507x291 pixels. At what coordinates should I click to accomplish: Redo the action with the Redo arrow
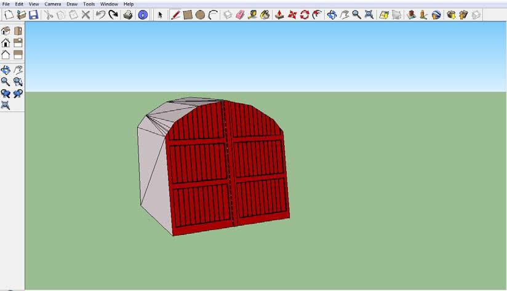[x=113, y=15]
